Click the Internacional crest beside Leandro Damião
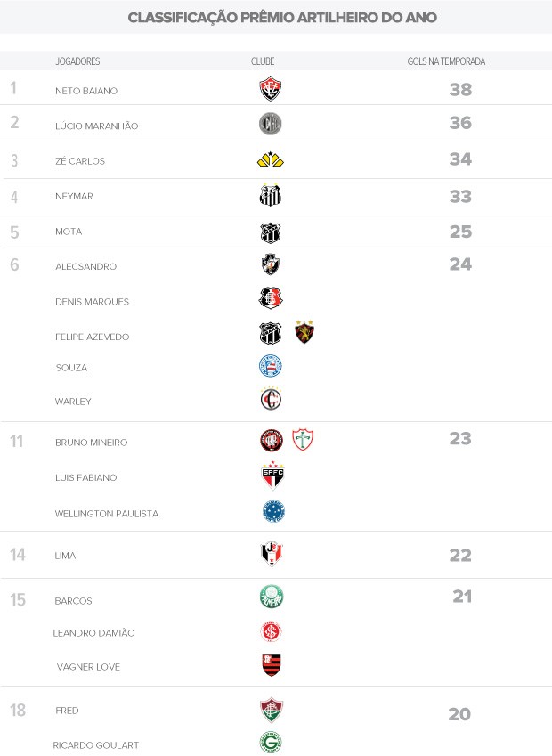This screenshot has width=552, height=756. click(x=271, y=631)
